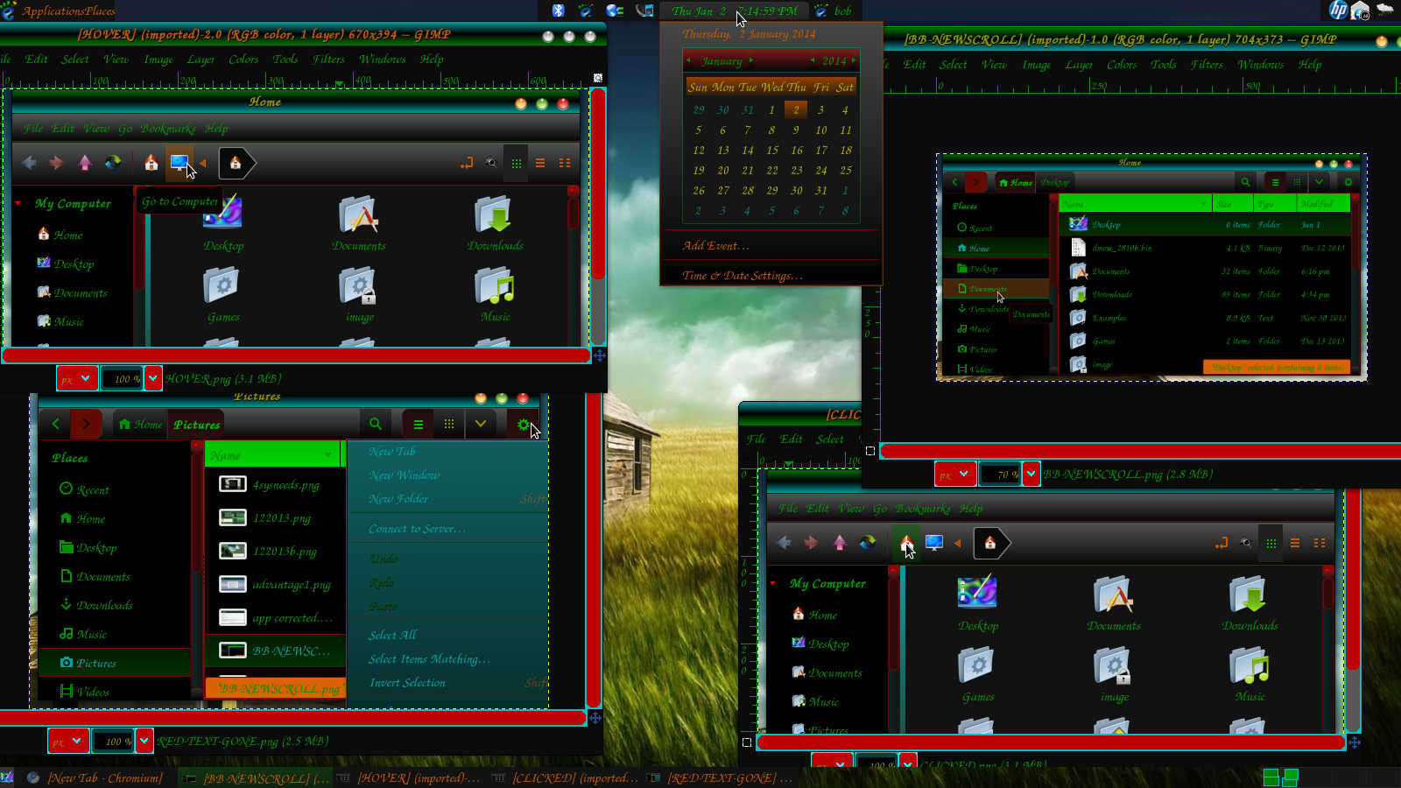Click 100% zoom field in RED-TEXT-GONE window
The width and height of the screenshot is (1401, 788).
(x=113, y=741)
